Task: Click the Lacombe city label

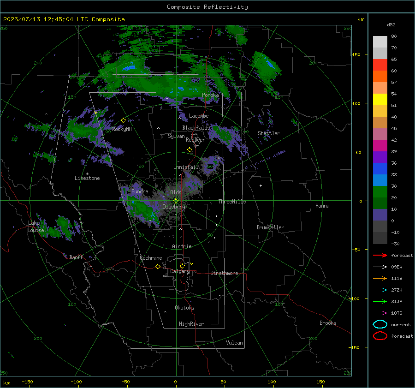Action: tap(199, 116)
